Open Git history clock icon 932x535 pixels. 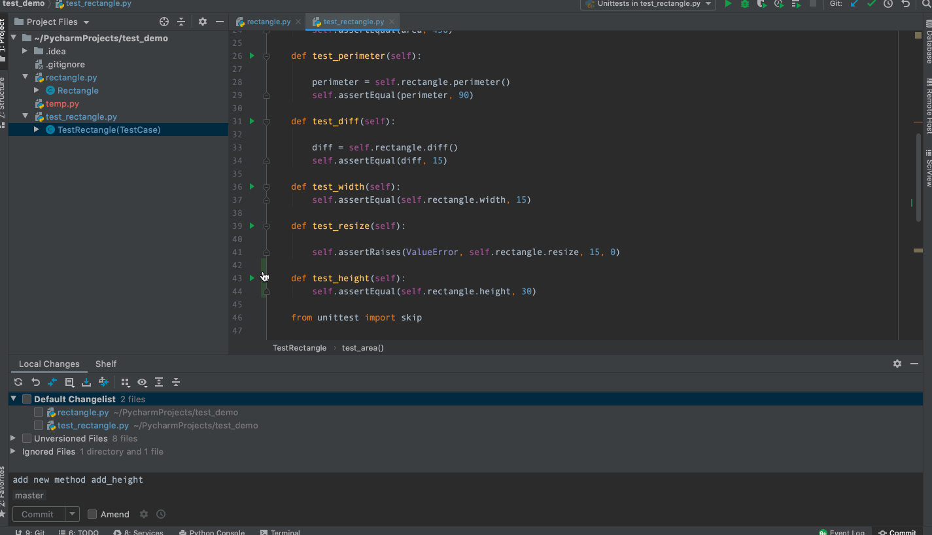(888, 4)
